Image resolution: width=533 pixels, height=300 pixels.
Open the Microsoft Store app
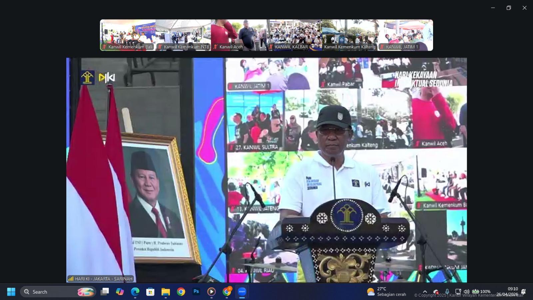pos(150,292)
